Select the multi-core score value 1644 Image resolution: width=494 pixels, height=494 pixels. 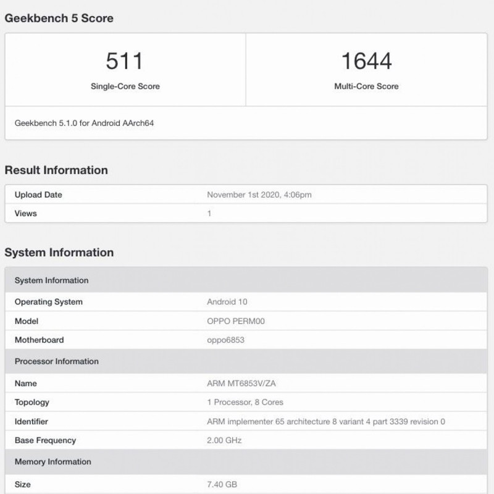pos(366,61)
